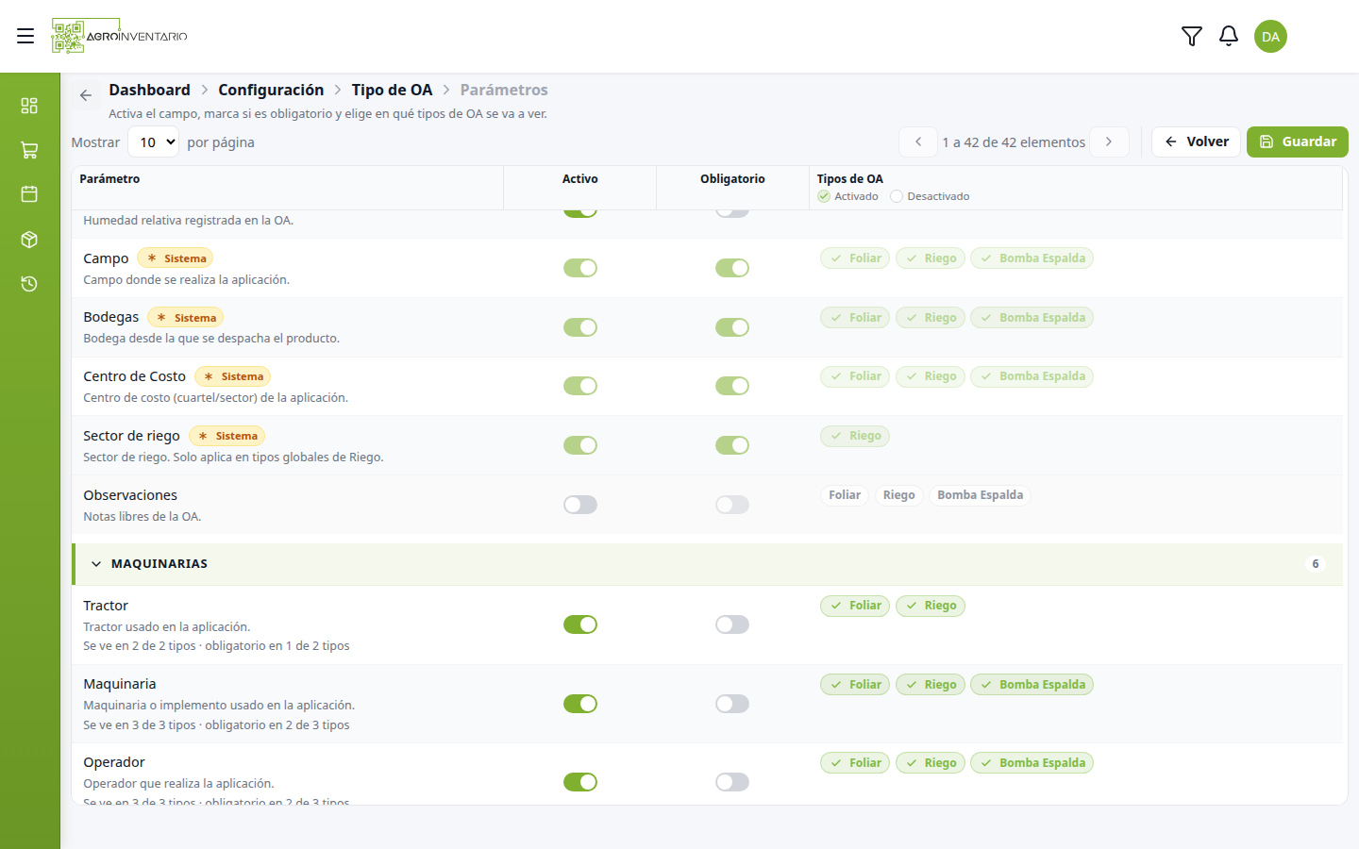Open the rows per page dropdown
This screenshot has height=849, width=1359.
coord(154,142)
